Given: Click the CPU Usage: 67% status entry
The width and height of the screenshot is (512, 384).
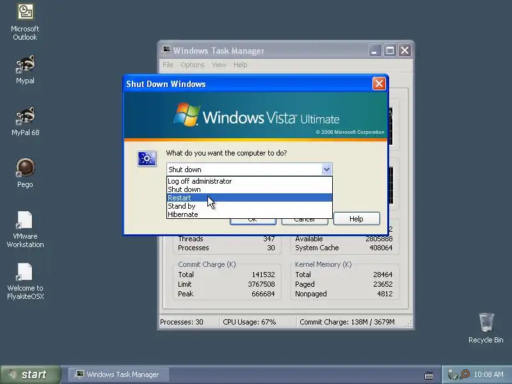Looking at the screenshot, I should point(249,322).
